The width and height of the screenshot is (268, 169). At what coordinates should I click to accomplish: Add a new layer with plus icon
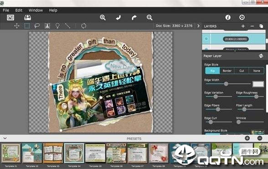243,26
